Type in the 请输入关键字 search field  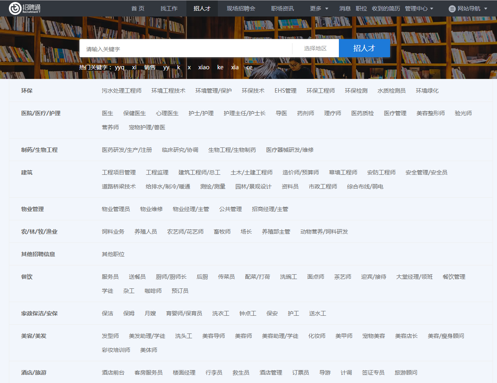tap(186, 49)
